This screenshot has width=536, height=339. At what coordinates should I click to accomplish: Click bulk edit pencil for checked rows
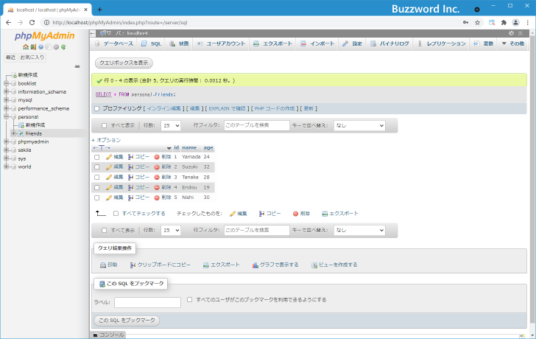[233, 214]
